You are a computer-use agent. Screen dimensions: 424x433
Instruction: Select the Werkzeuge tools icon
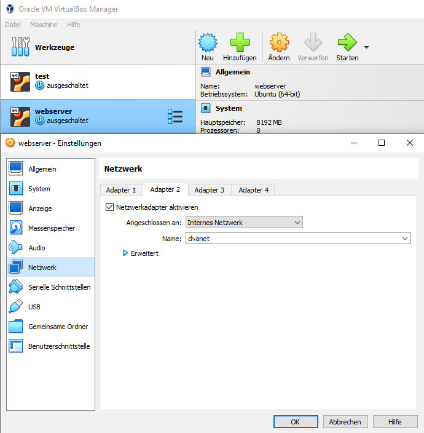[20, 47]
